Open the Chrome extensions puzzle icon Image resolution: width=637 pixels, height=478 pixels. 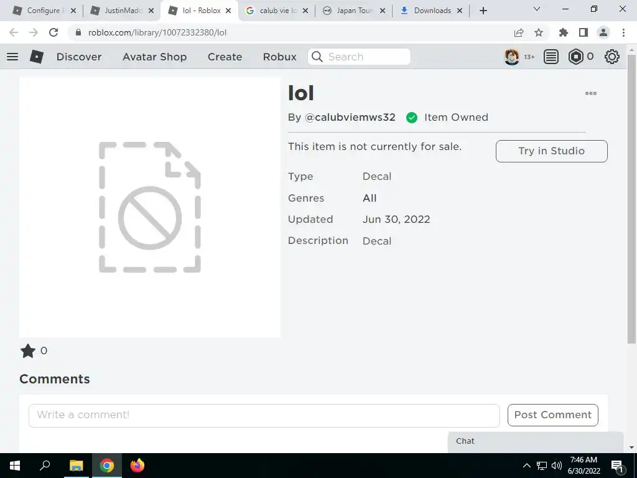tap(564, 32)
